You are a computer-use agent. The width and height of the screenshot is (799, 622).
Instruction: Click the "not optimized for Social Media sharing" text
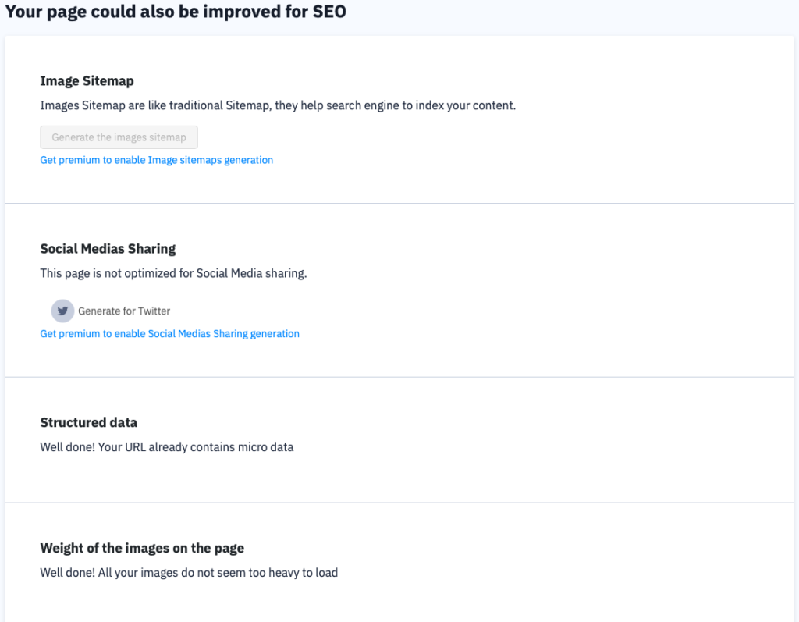tap(173, 273)
